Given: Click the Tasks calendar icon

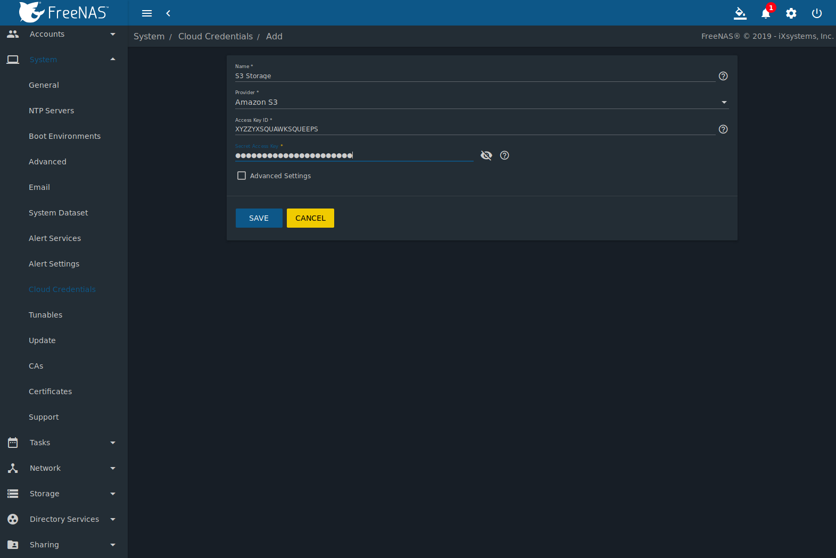Looking at the screenshot, I should pyautogui.click(x=13, y=443).
